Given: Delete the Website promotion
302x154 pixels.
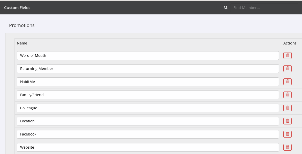Looking at the screenshot, I should tap(287, 147).
